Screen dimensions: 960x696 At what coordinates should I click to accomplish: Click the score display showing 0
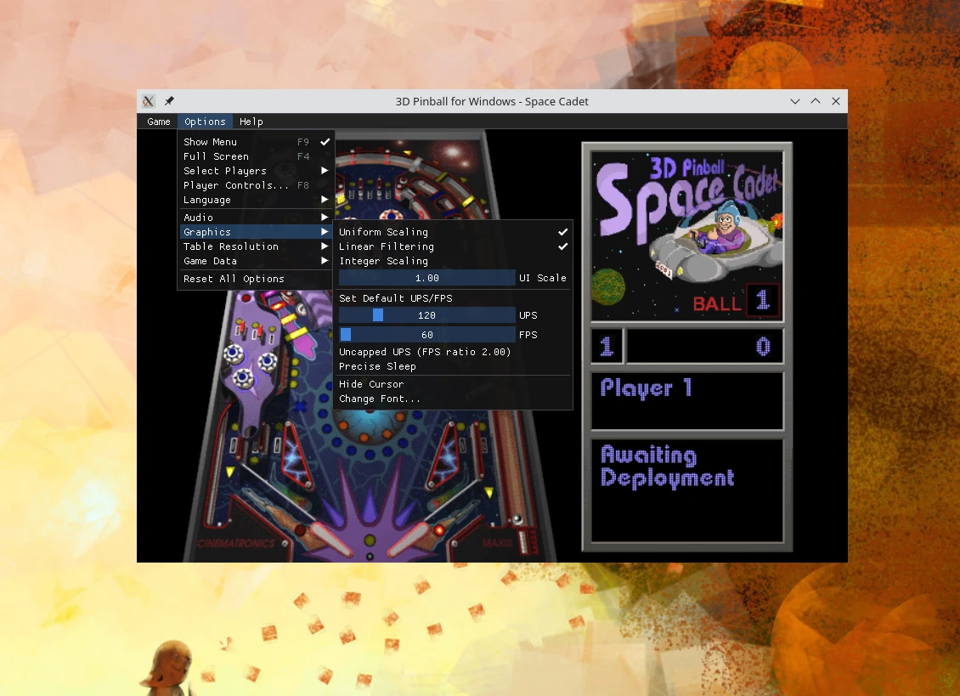click(704, 346)
